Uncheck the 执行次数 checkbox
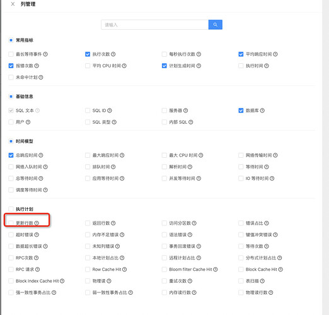329x315 pixels. click(88, 54)
